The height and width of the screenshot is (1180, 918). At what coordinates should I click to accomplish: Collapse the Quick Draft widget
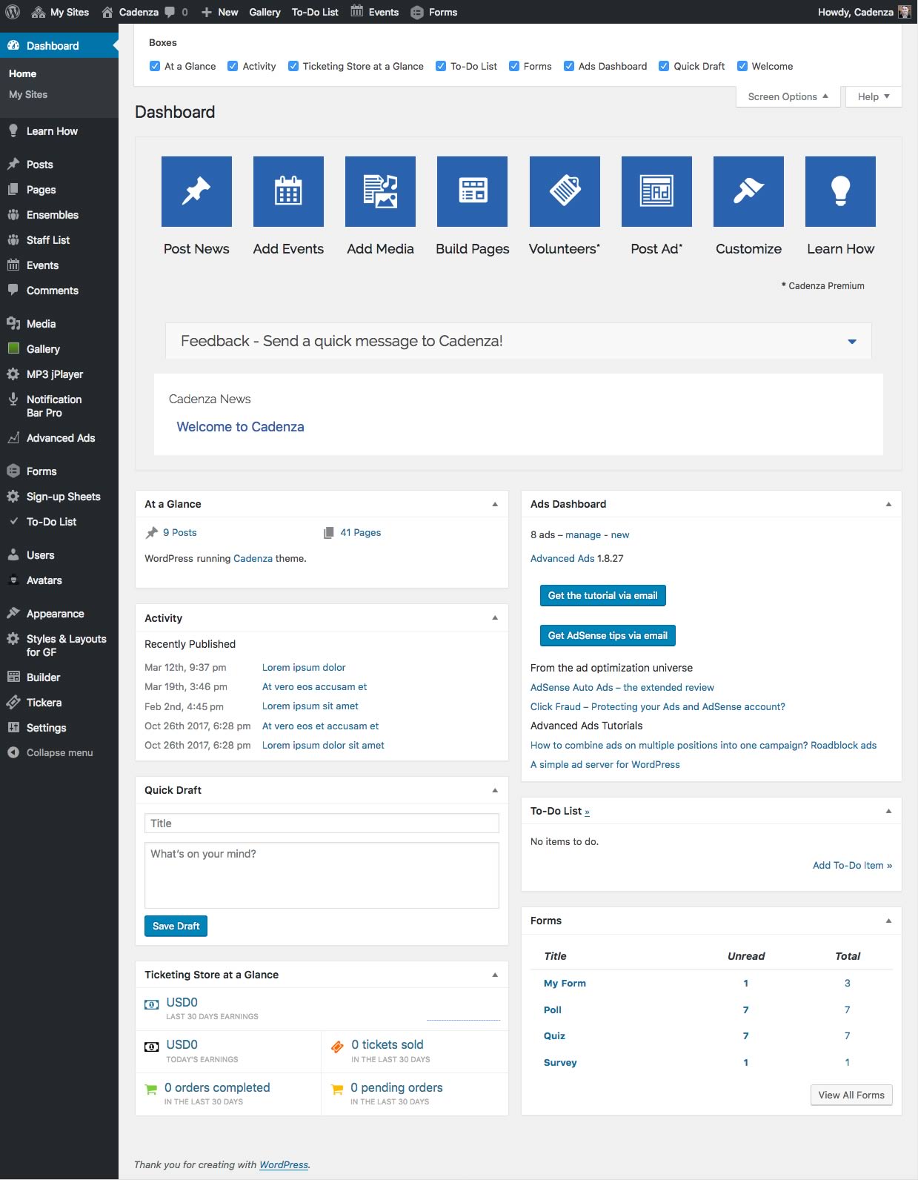tap(495, 790)
